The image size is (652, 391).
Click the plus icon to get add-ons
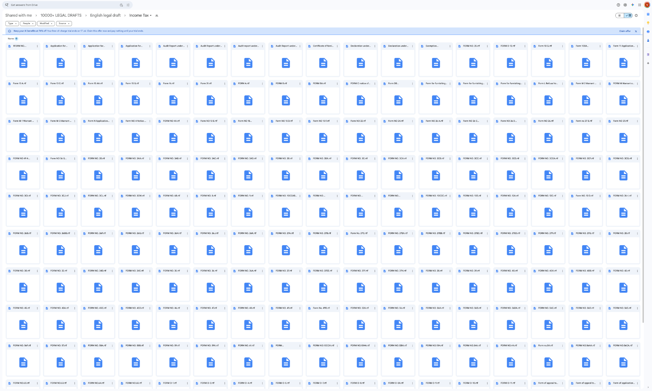(648, 63)
